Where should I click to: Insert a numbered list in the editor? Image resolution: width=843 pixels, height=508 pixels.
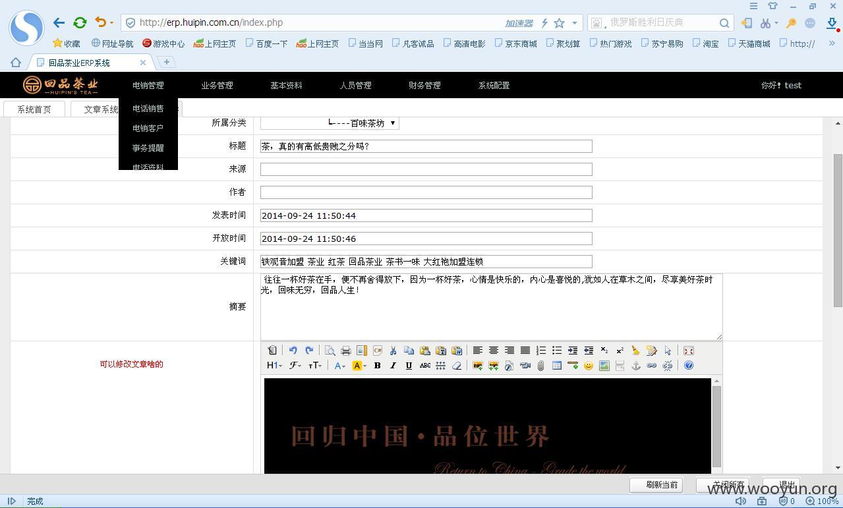click(540, 351)
